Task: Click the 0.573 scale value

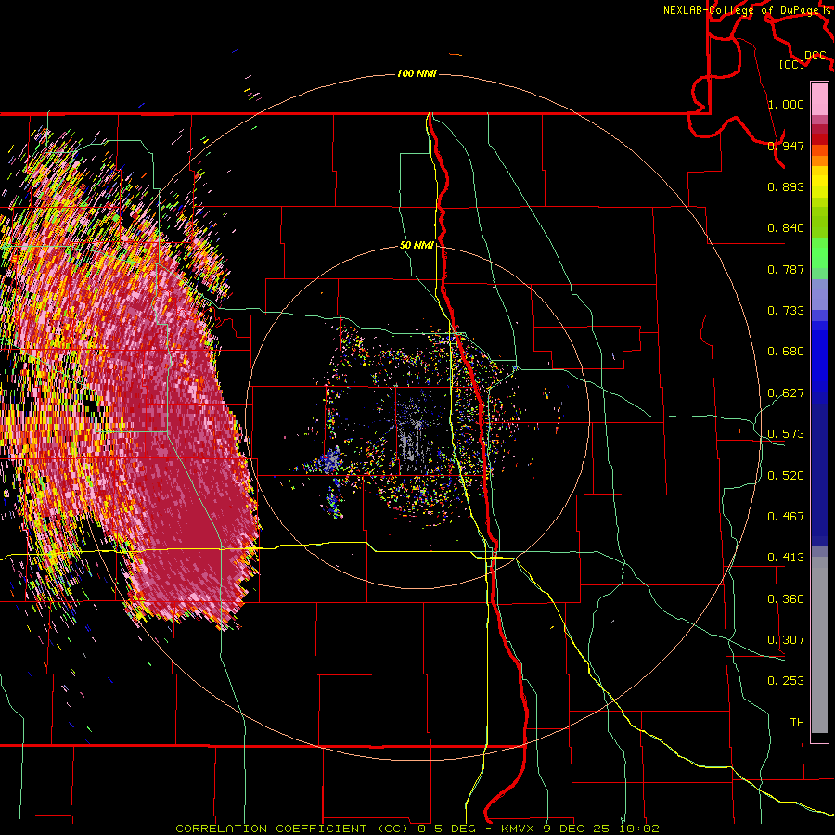Action: point(786,434)
